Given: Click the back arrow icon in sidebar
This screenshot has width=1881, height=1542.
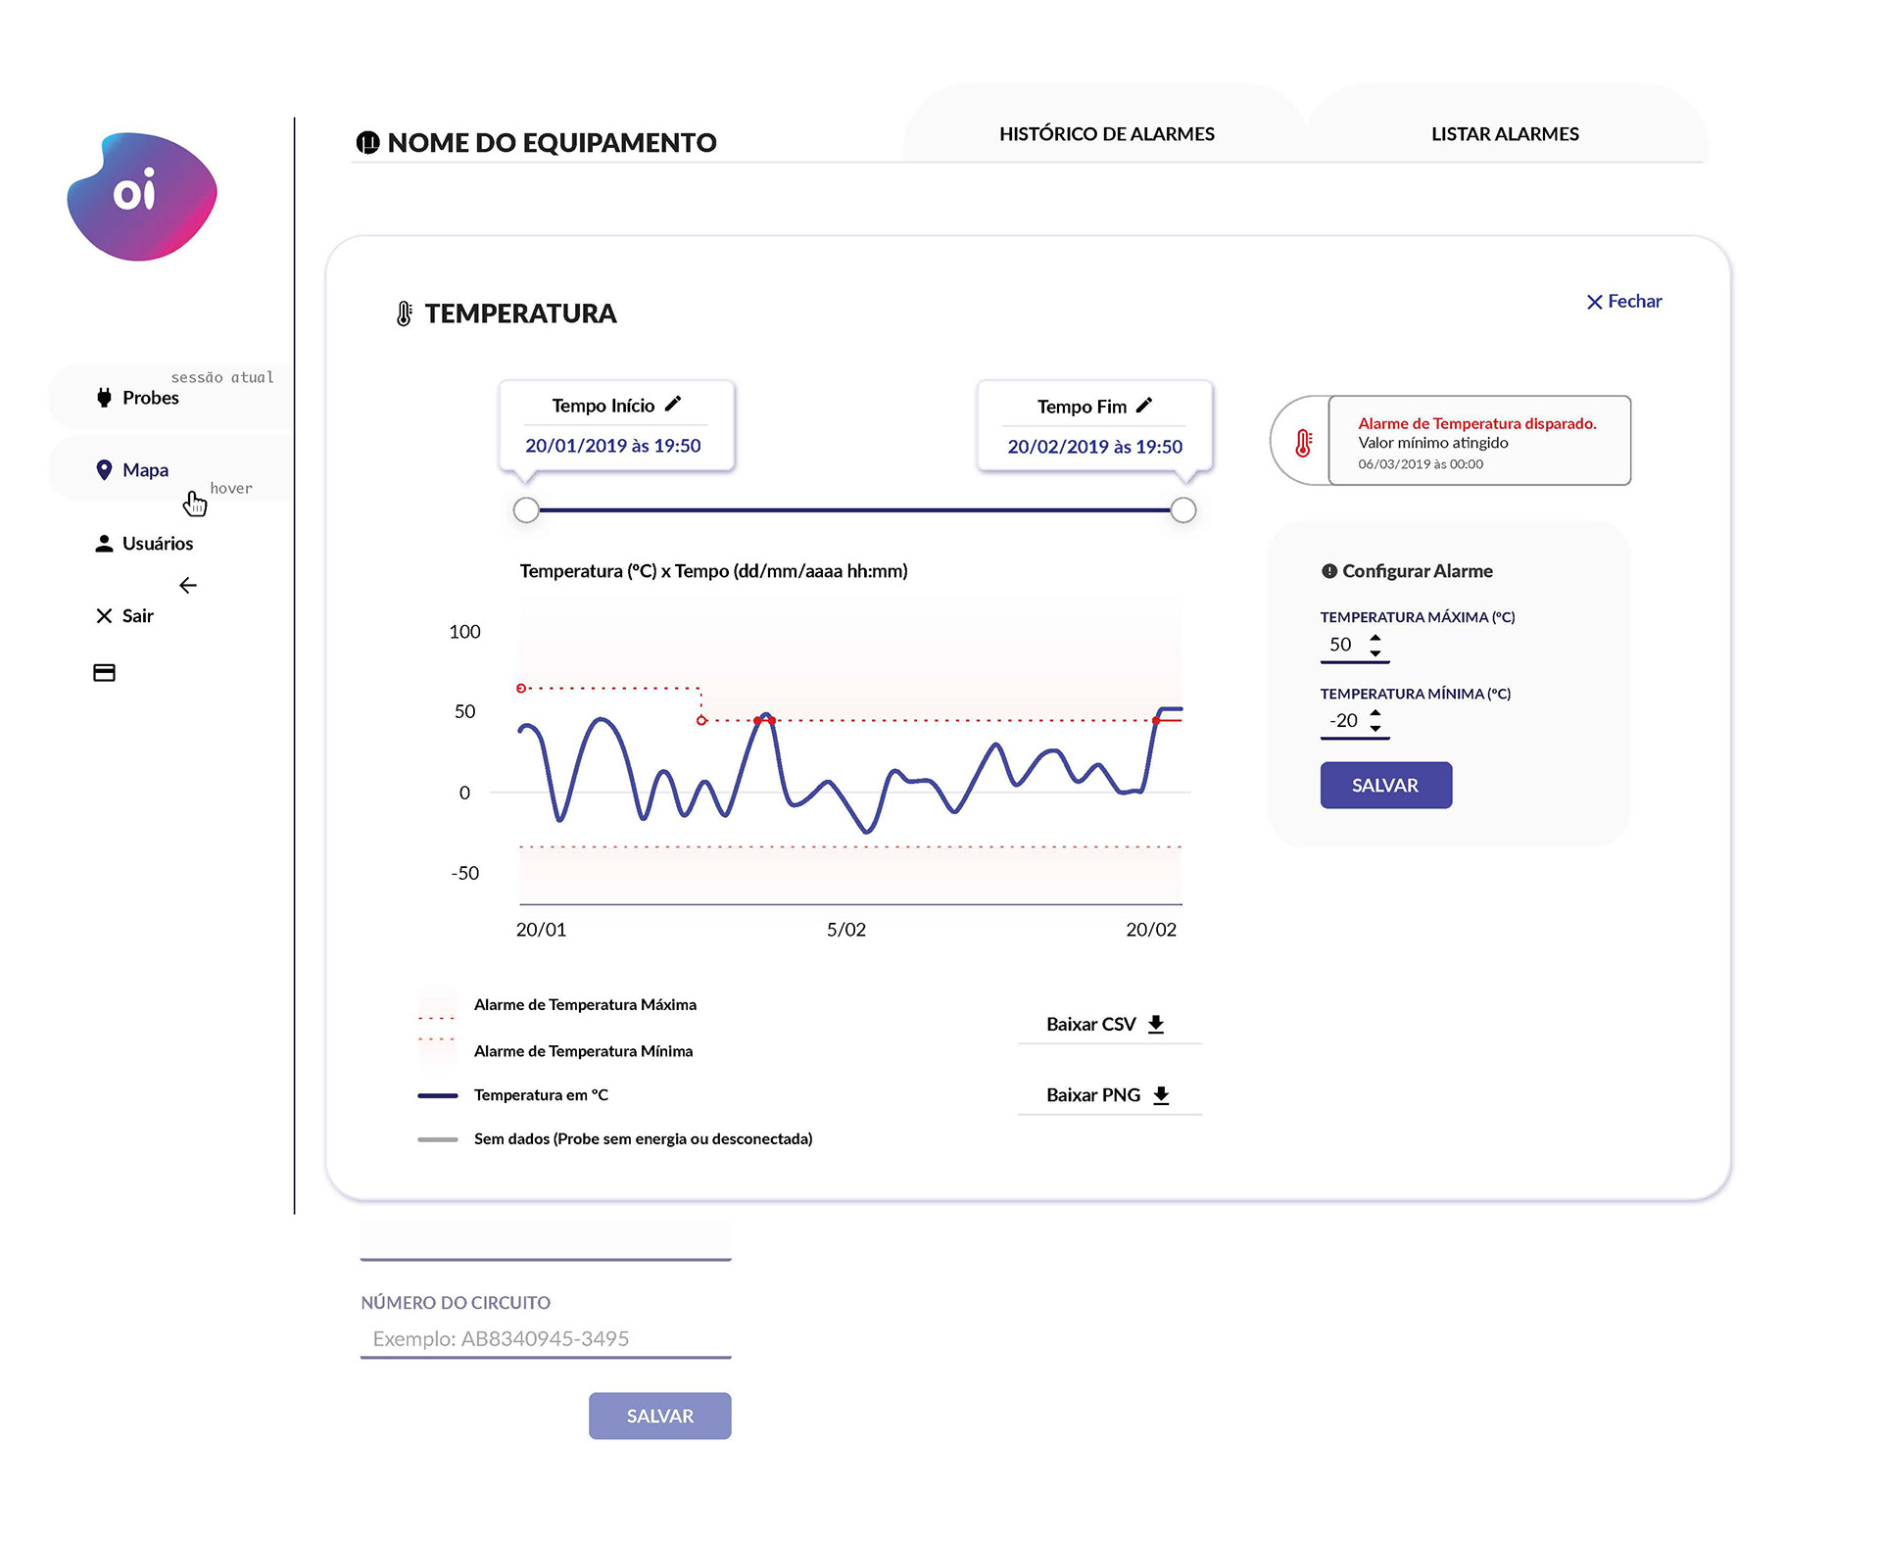Looking at the screenshot, I should [188, 586].
